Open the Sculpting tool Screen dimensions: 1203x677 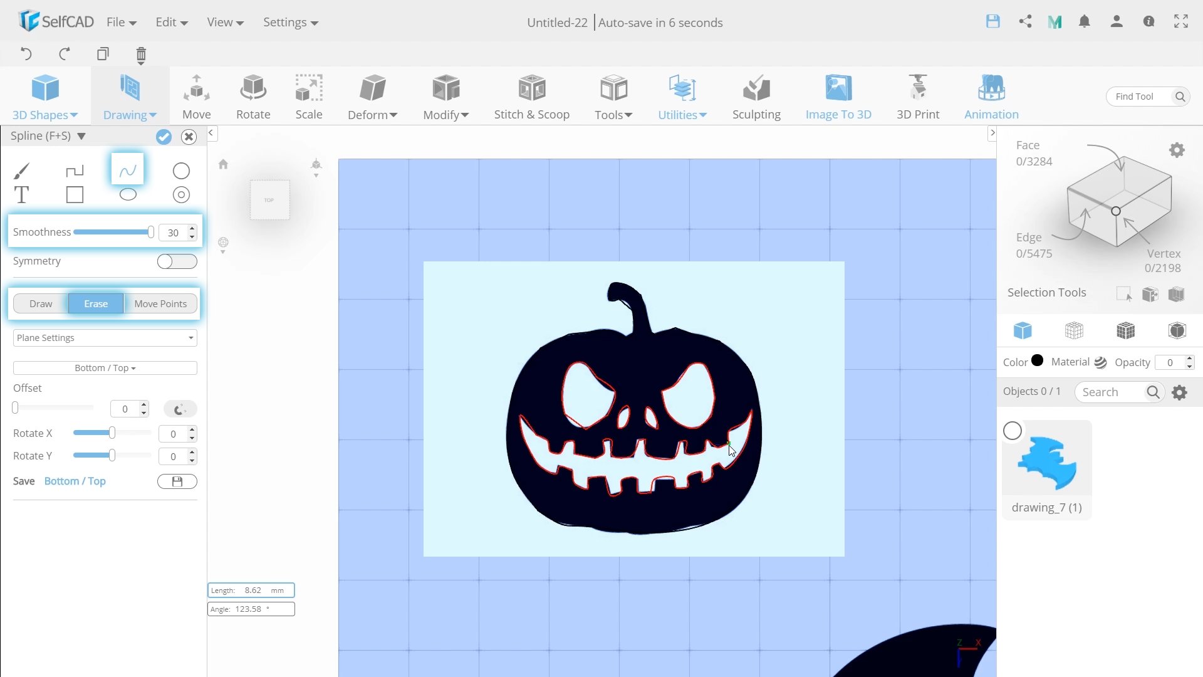pos(756,97)
